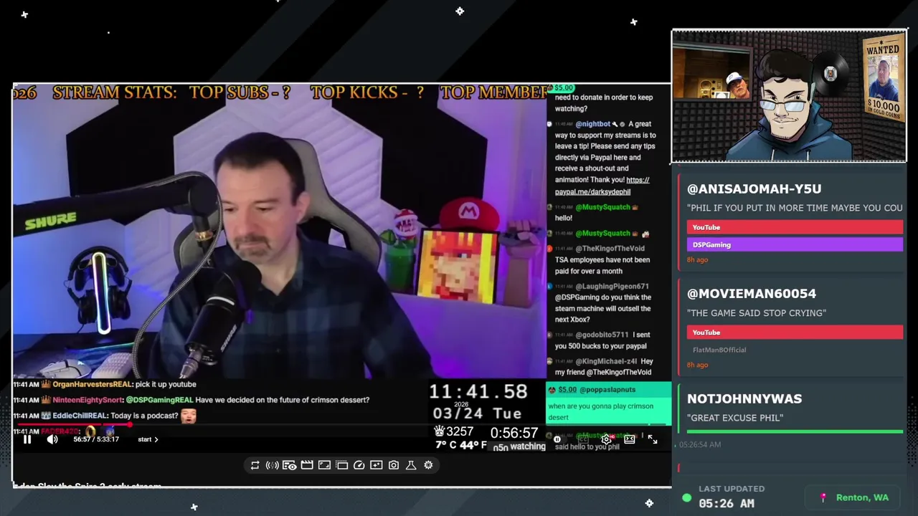Click the "GREAT EXCUSE PHIL" quote

coord(735,418)
